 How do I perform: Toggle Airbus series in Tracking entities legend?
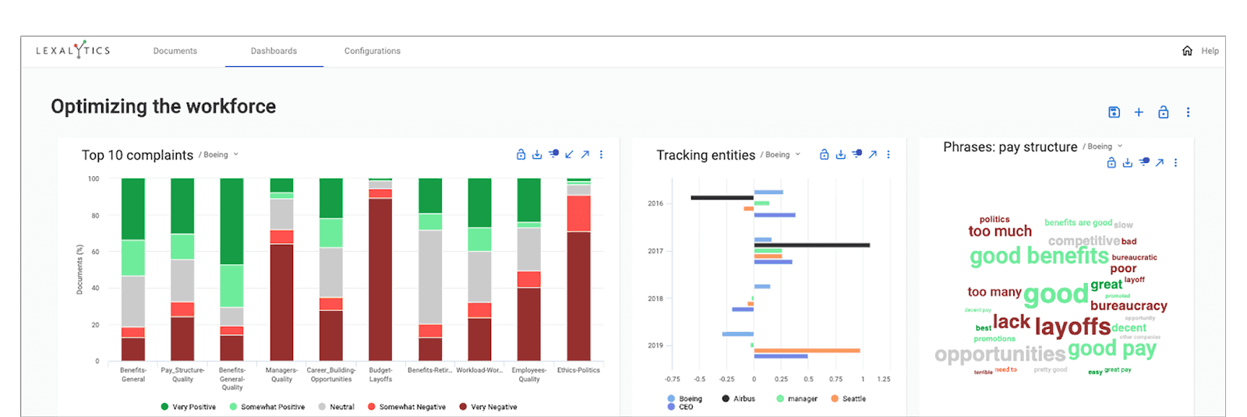click(738, 398)
